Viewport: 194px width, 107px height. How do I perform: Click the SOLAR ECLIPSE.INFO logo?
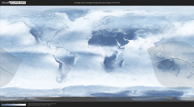point(13,3)
